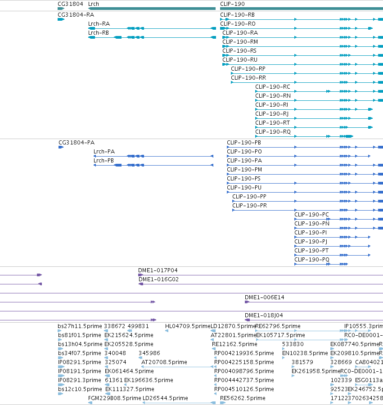
Task: Choose protein CLIP-190-PB
Action: 244,143
